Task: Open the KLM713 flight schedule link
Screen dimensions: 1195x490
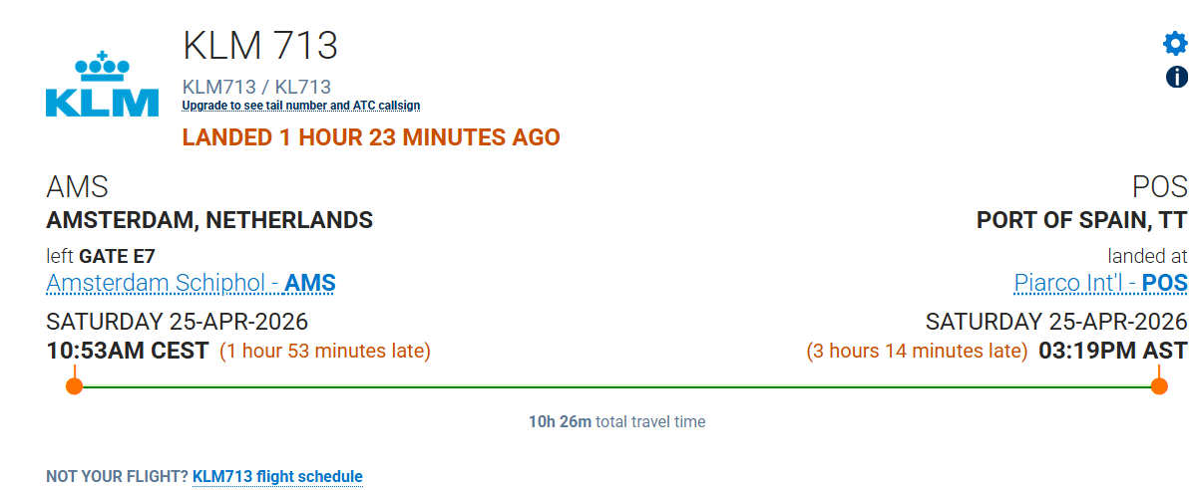Action: click(277, 477)
